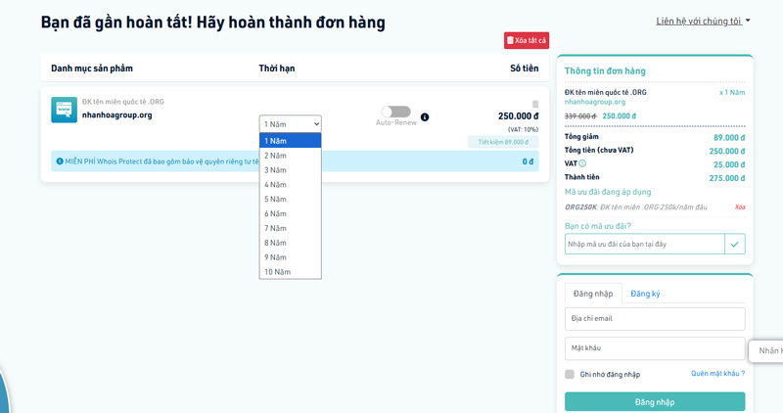Screen dimensions: 783x413
Task: Select 2 Năm from the duration list
Action: coord(290,156)
